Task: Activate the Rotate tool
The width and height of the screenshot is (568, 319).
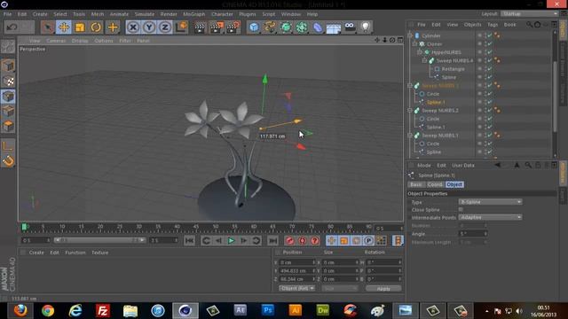Action: pyautogui.click(x=96, y=27)
